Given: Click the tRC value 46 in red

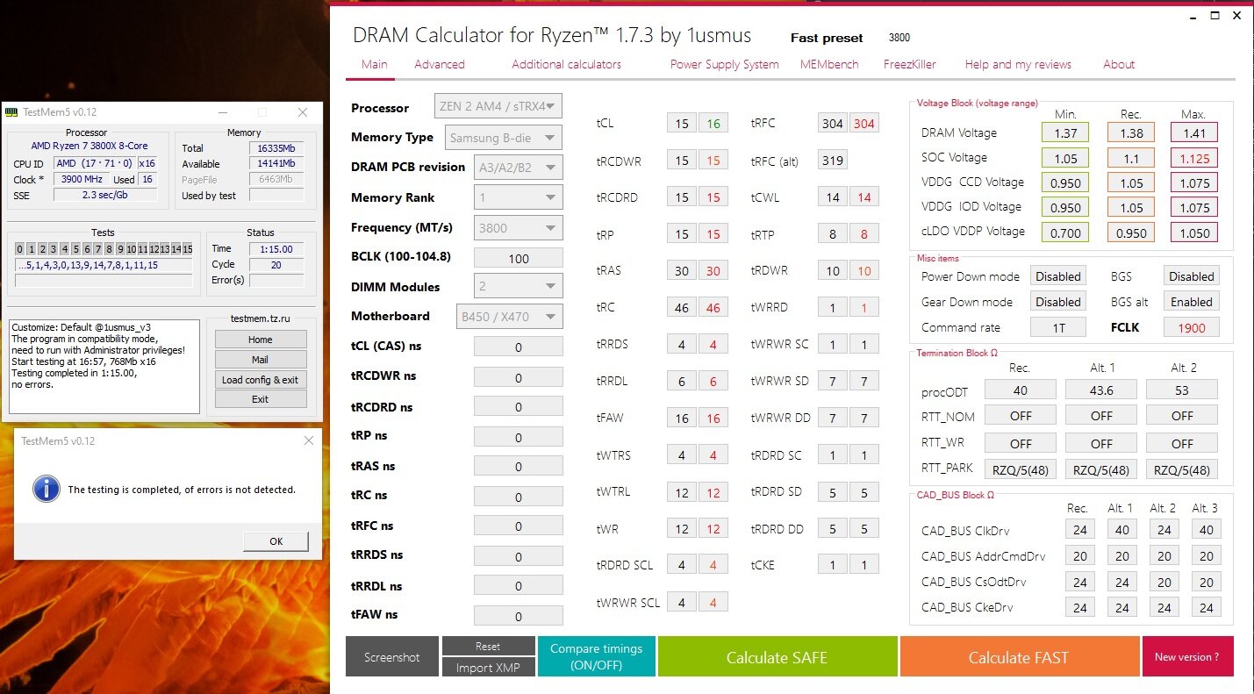Looking at the screenshot, I should (713, 309).
